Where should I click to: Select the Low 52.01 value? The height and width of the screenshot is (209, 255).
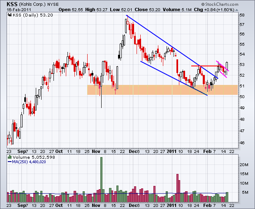pyautogui.click(x=121, y=9)
